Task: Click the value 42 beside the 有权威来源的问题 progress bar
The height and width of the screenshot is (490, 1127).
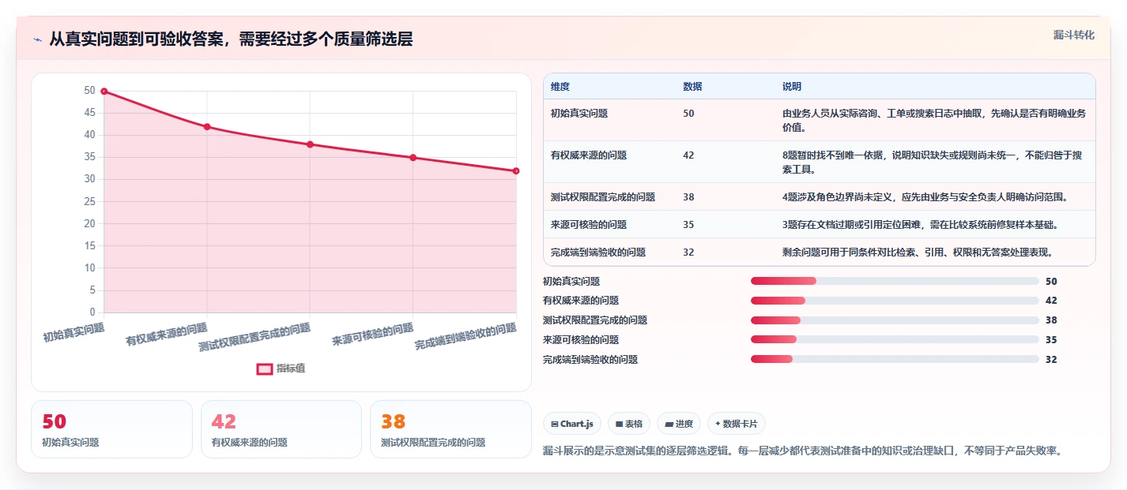Action: click(1051, 301)
